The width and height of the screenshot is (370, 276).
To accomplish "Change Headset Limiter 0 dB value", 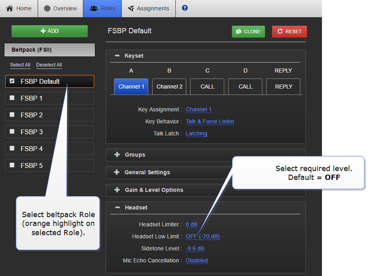I will pos(191,224).
